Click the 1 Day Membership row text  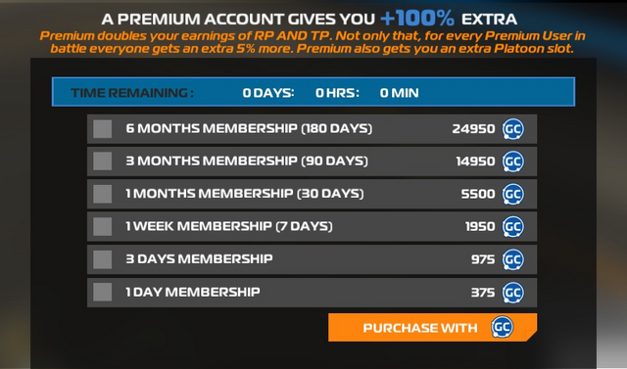point(193,292)
